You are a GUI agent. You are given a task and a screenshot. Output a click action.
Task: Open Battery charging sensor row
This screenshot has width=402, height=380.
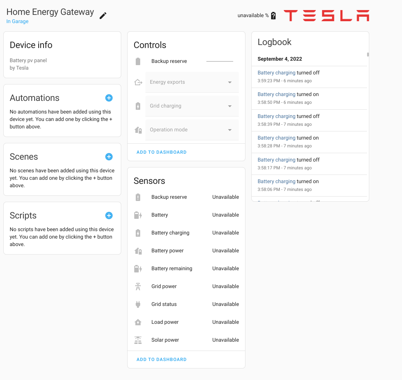(x=186, y=233)
